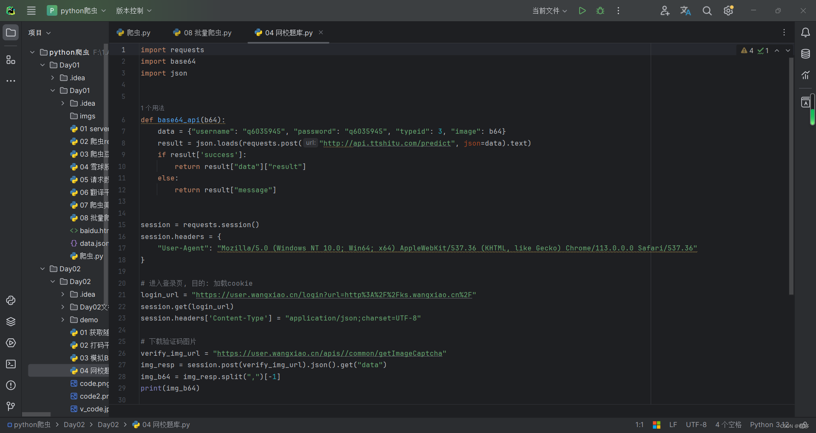Image resolution: width=816 pixels, height=433 pixels.
Task: Click the Windows logo in status bar
Action: click(x=657, y=425)
